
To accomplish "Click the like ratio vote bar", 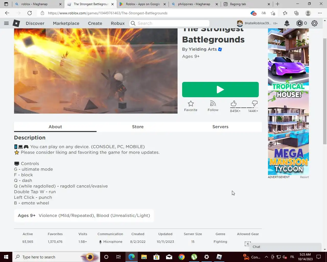I will coord(244,108).
